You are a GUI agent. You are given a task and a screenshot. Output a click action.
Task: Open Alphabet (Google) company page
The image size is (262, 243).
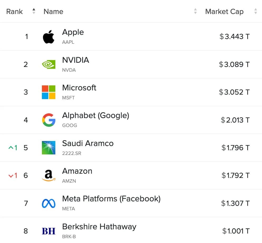coord(96,115)
